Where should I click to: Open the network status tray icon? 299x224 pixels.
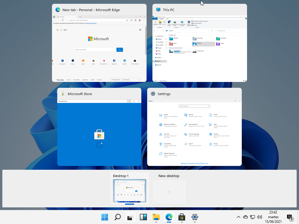pos(253,217)
